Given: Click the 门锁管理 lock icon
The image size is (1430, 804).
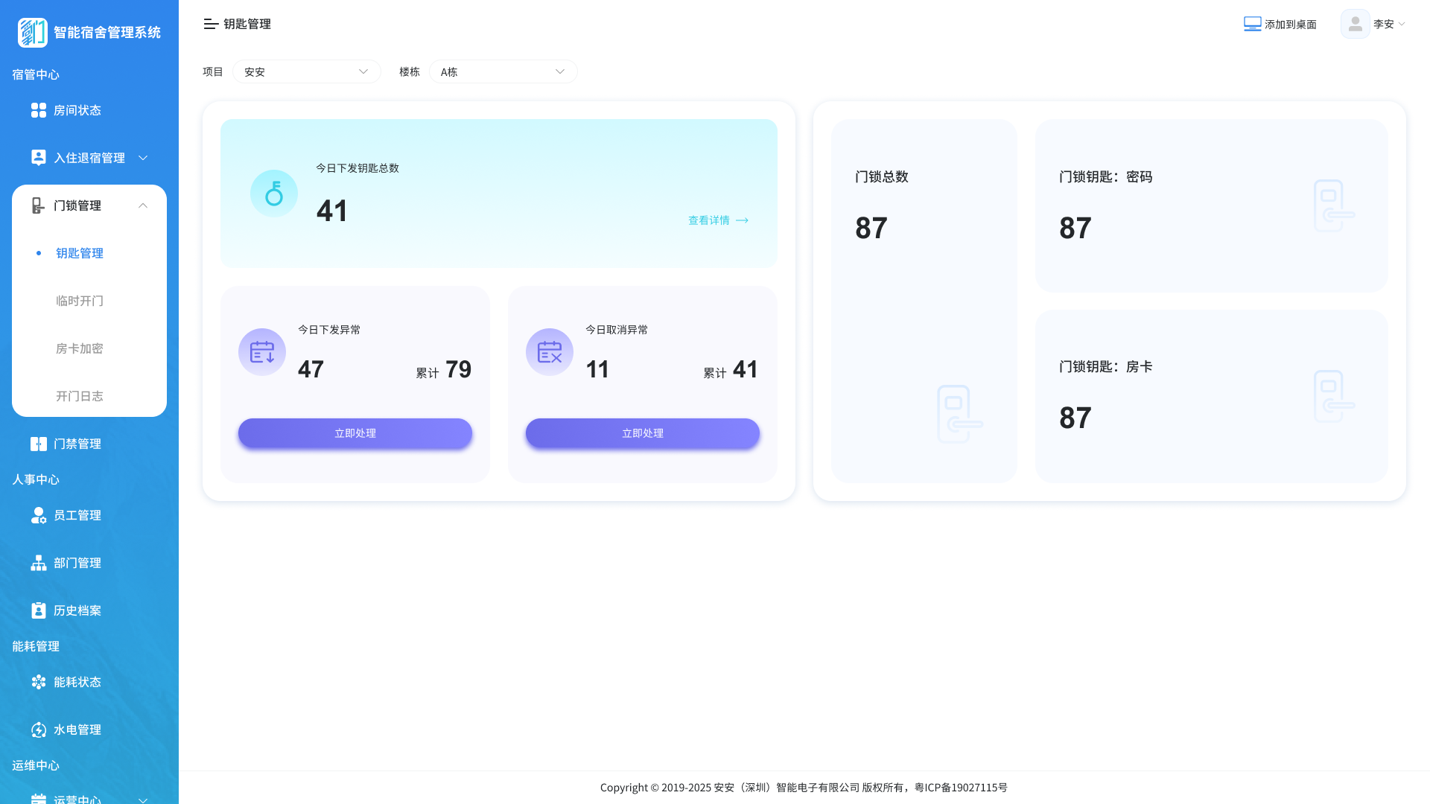Looking at the screenshot, I should (x=39, y=205).
